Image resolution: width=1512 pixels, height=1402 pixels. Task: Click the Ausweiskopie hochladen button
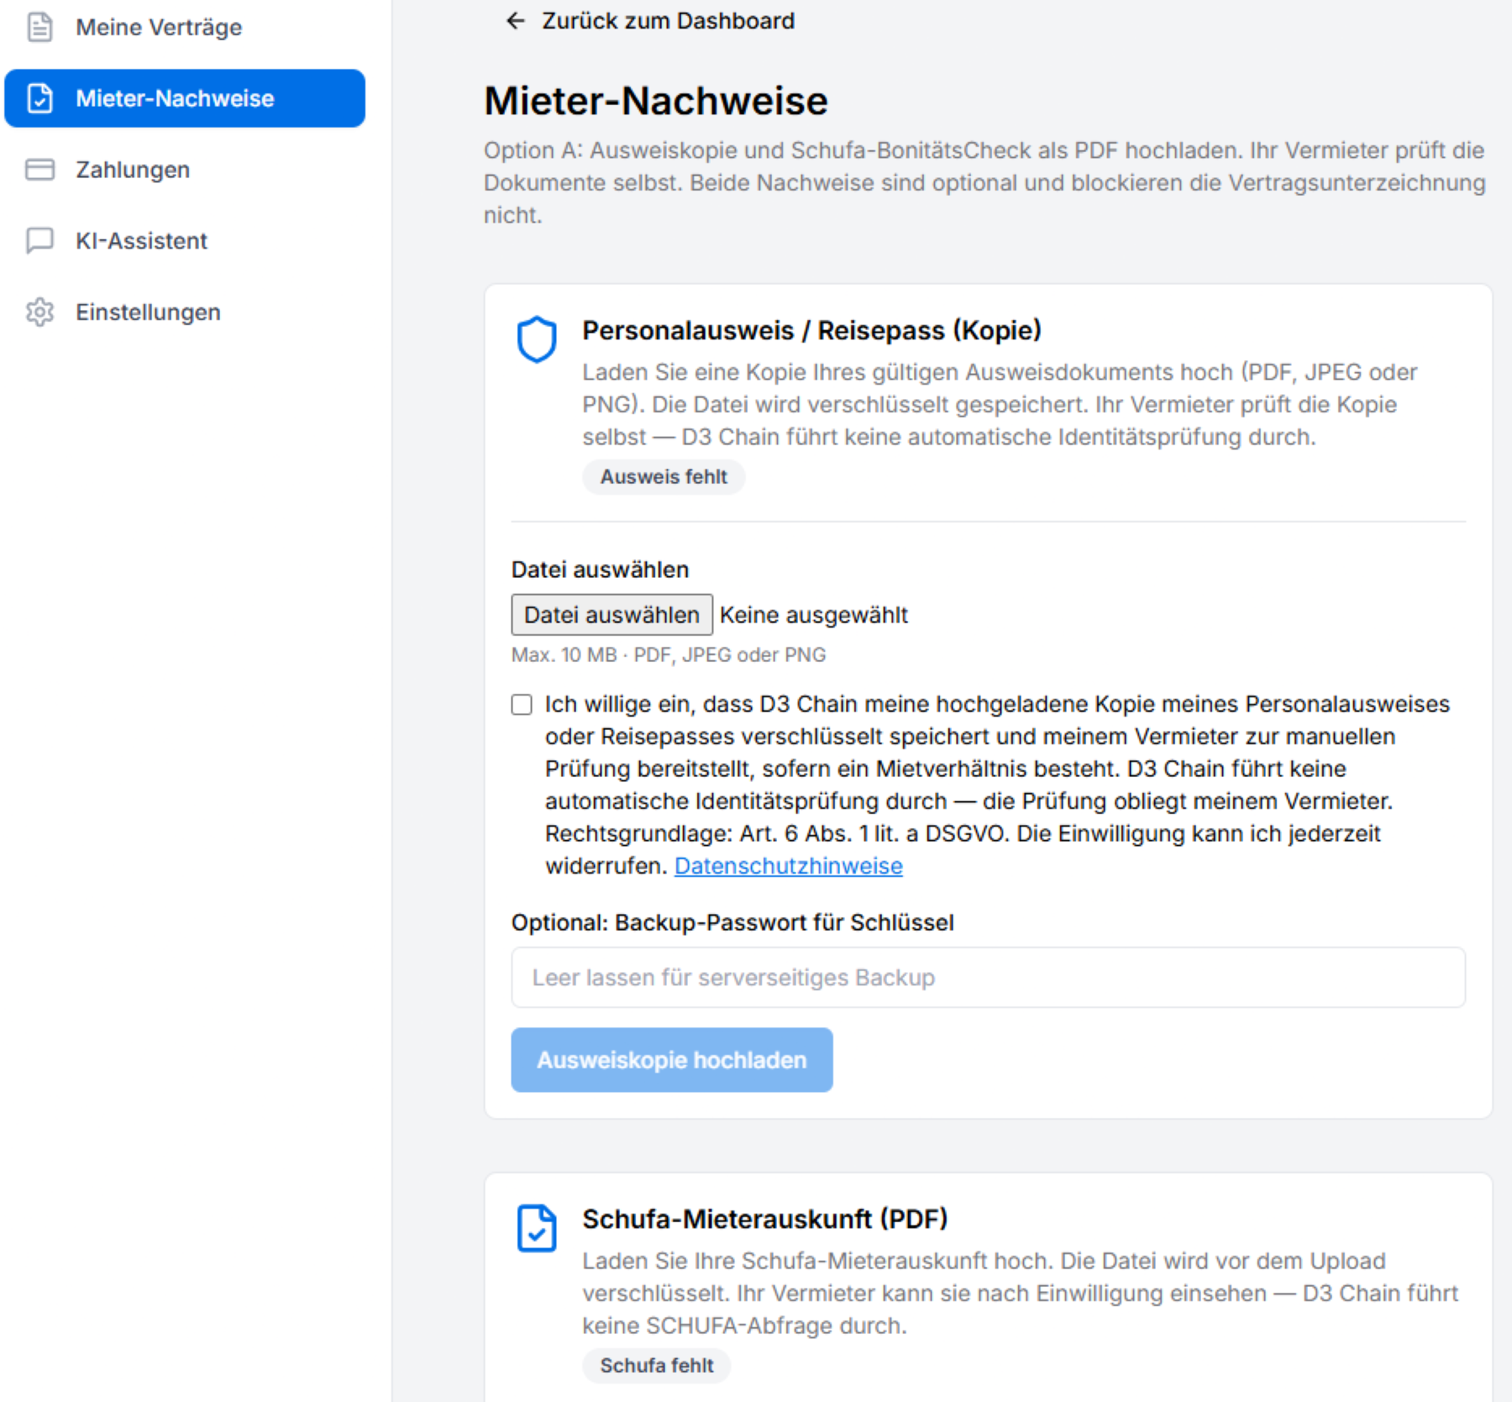click(x=672, y=1060)
